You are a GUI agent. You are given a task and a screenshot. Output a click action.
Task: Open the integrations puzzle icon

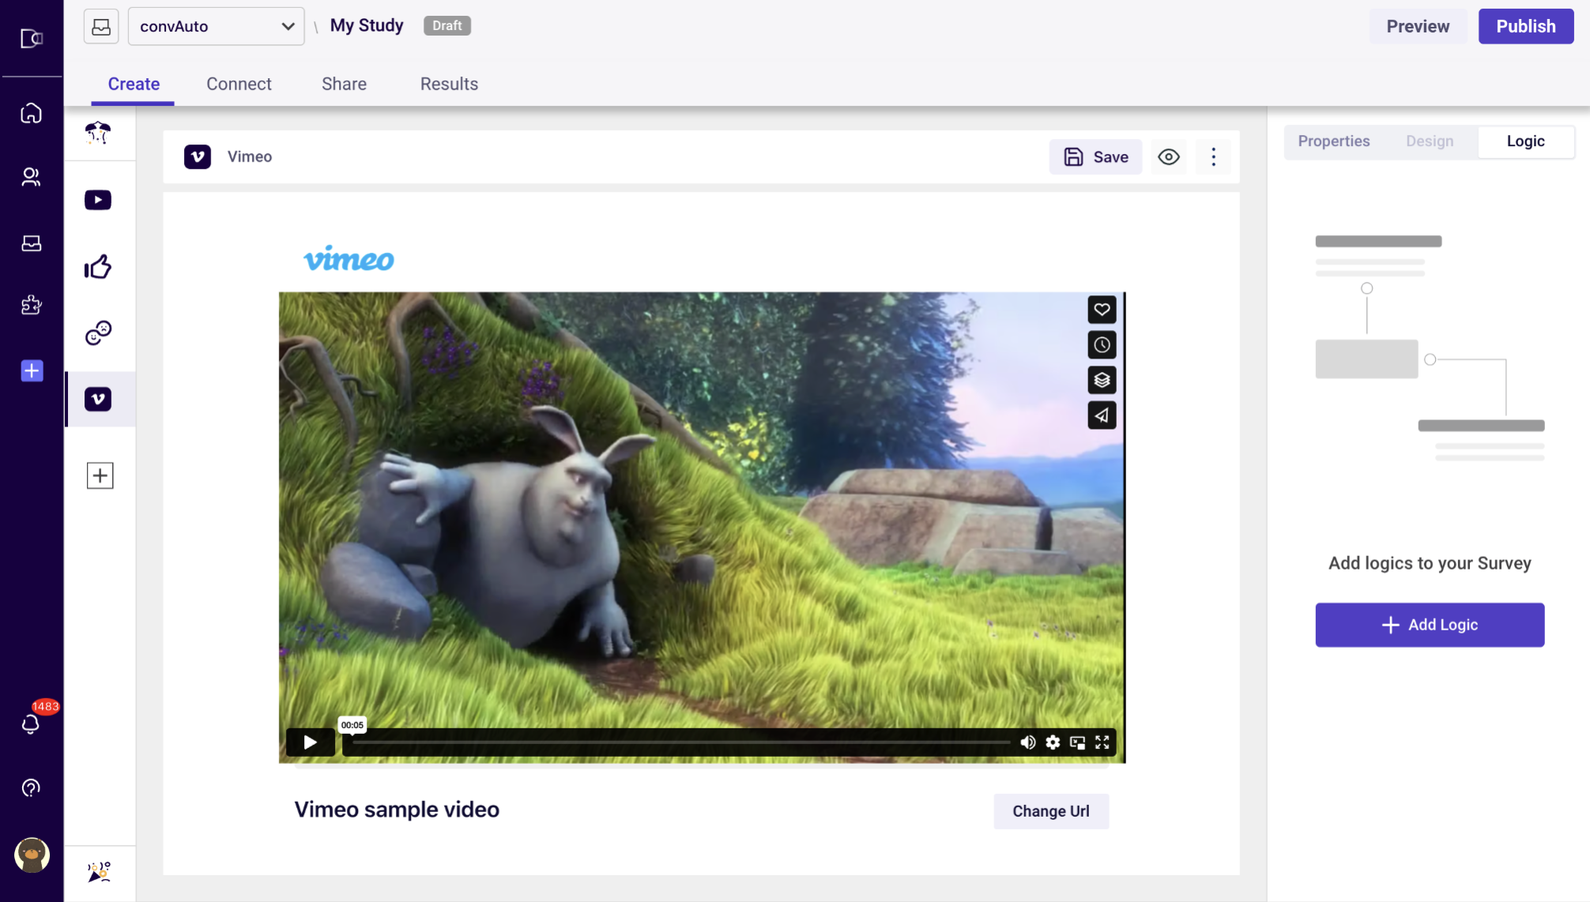[32, 305]
